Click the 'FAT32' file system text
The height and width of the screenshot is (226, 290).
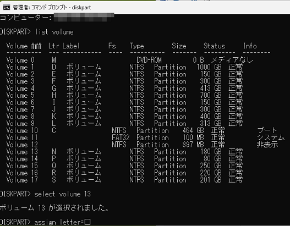tap(121, 137)
